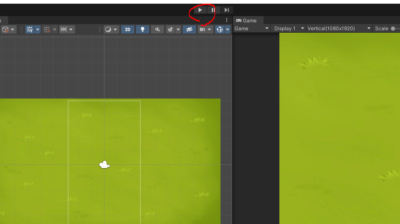The width and height of the screenshot is (400, 224).
Task: Toggle hidden objects visibility eye icon
Action: pos(189,29)
